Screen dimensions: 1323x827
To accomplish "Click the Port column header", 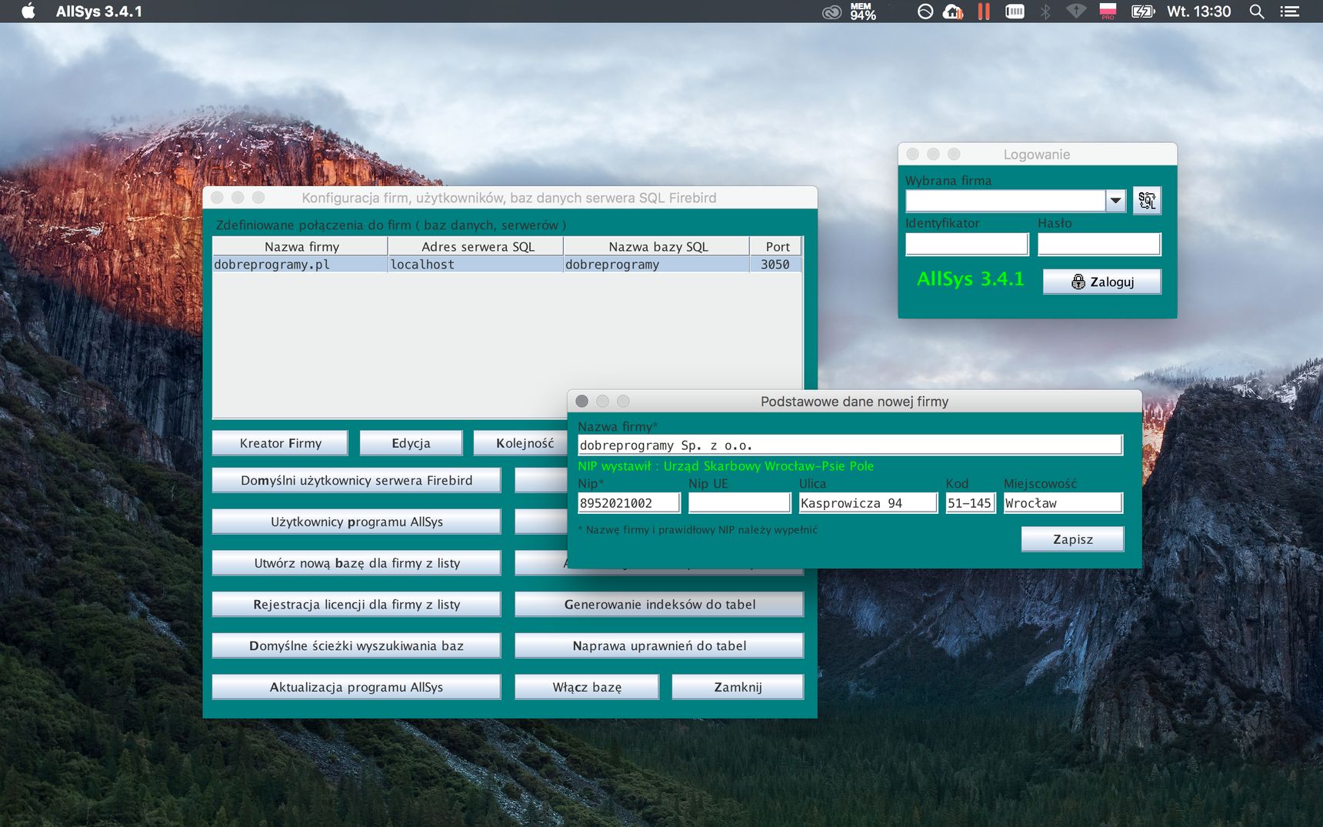I will pos(776,247).
